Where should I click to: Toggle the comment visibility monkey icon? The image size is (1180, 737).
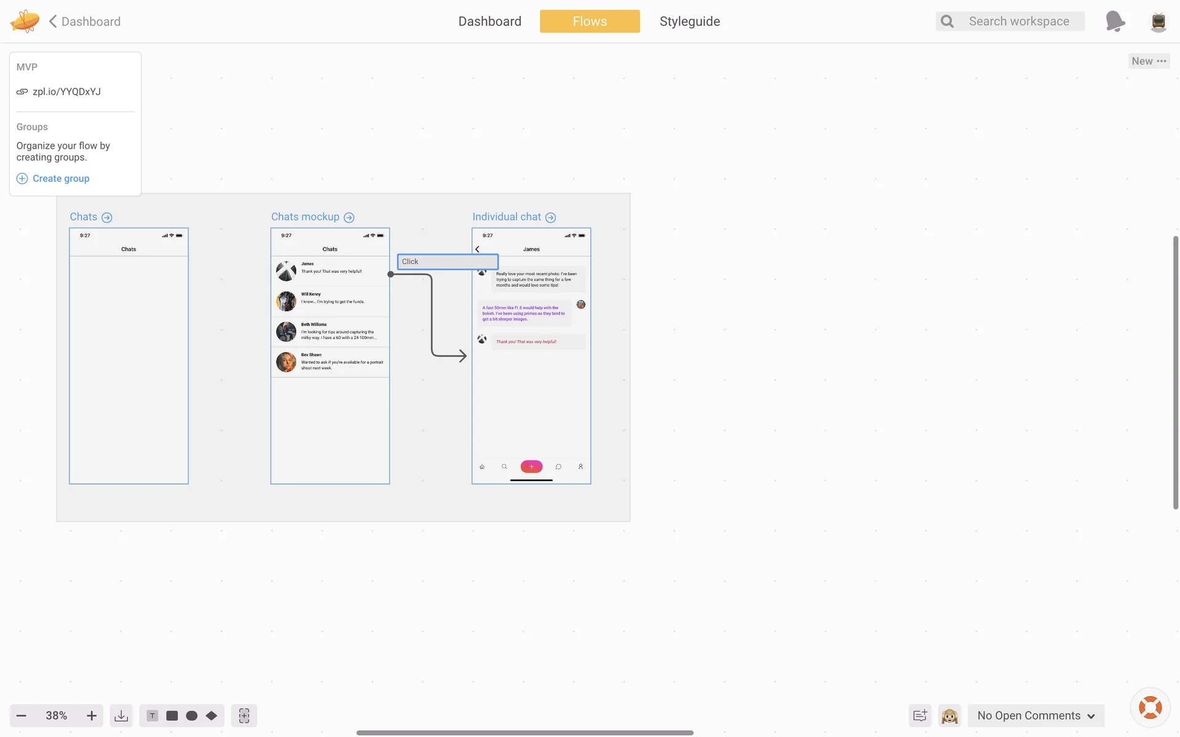950,716
